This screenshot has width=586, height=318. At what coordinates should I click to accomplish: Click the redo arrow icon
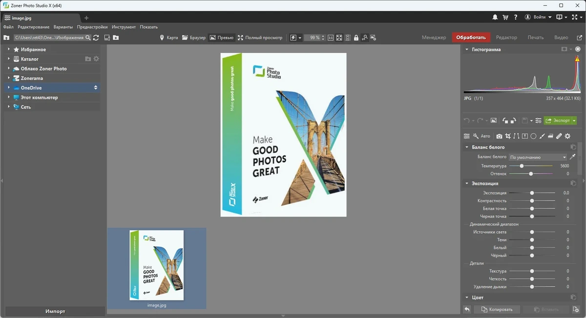pos(480,121)
